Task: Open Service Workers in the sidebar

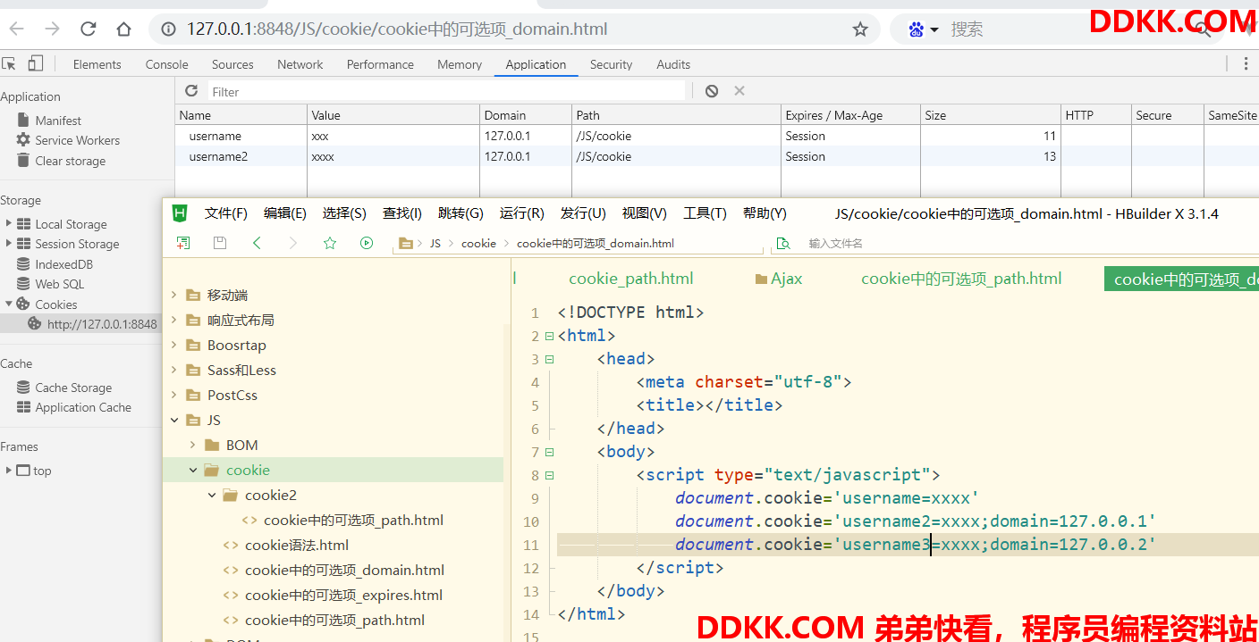Action: (77, 140)
